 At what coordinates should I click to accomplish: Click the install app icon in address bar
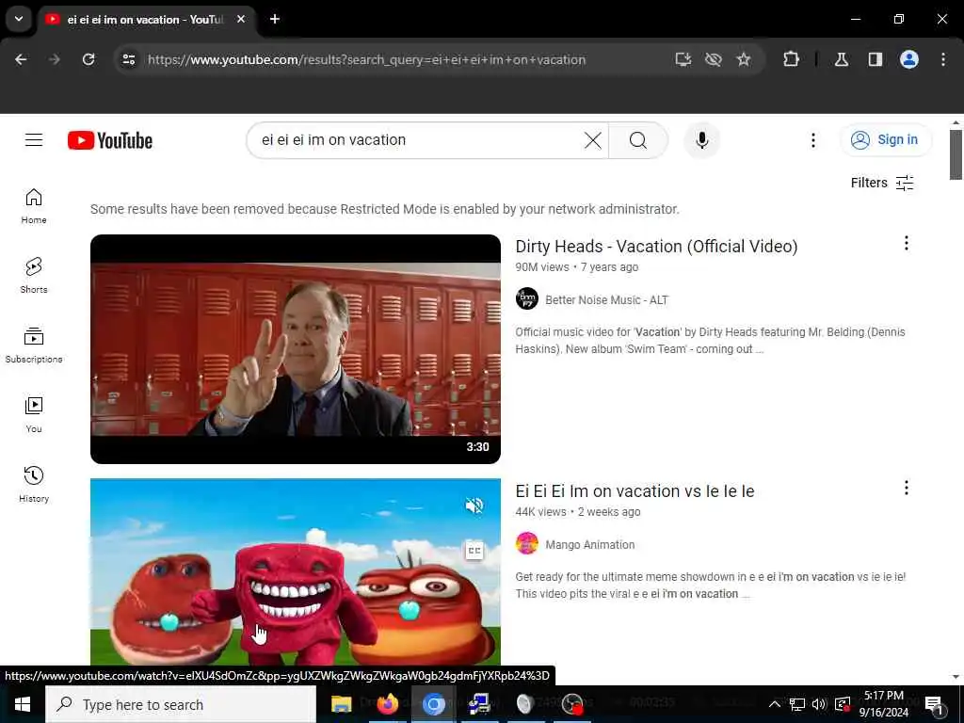pyautogui.click(x=683, y=59)
